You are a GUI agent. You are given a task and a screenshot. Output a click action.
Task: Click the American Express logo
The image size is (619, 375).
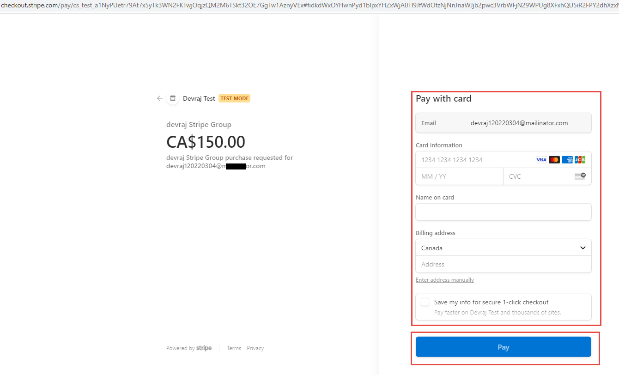click(x=567, y=160)
